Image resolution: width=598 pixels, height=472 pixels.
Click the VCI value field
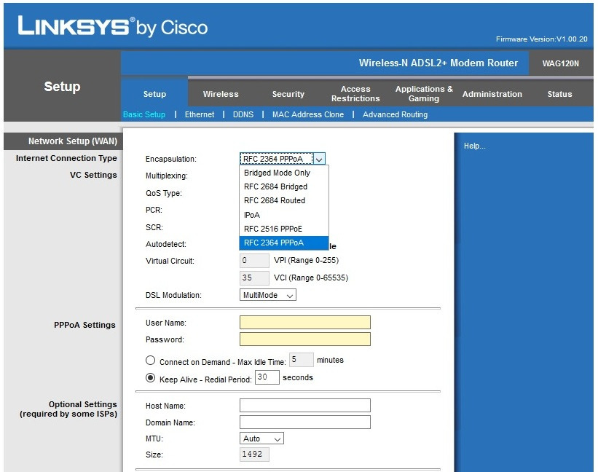pos(253,278)
